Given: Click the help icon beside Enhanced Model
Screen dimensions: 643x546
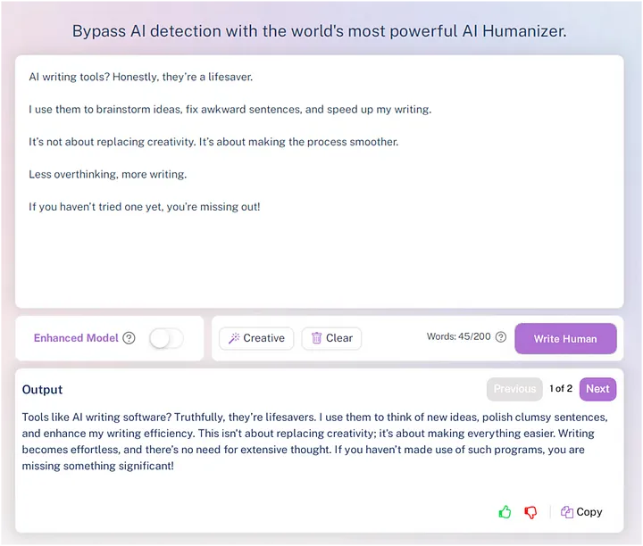Looking at the screenshot, I should tap(129, 338).
